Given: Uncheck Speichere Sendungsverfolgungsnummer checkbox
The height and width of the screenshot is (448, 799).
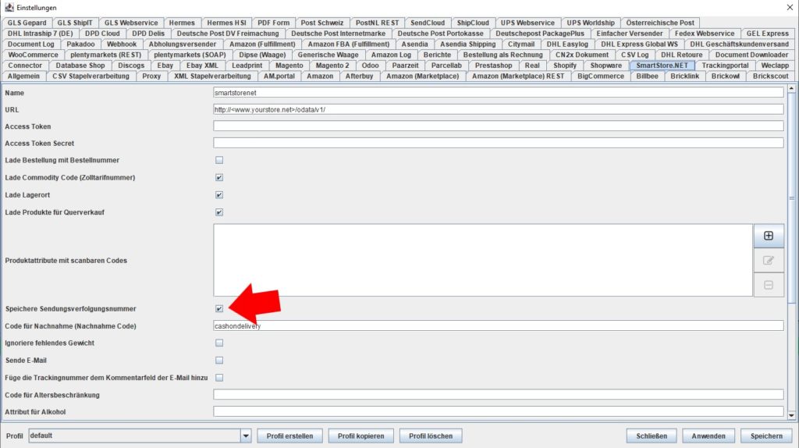Looking at the screenshot, I should coord(219,308).
